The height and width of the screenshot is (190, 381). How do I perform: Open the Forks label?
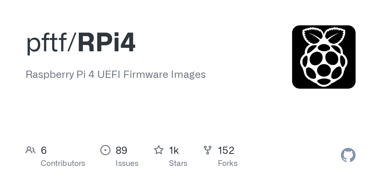click(x=228, y=163)
